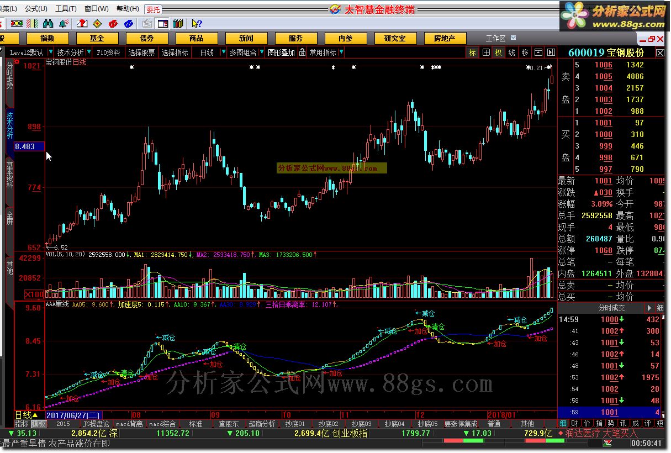Click the window frame icon after 移

point(538,52)
